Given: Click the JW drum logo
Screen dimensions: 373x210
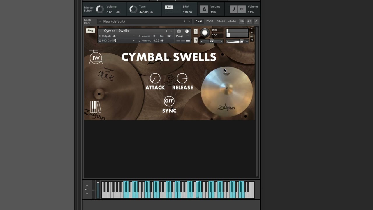Looking at the screenshot, I should pyautogui.click(x=96, y=57).
